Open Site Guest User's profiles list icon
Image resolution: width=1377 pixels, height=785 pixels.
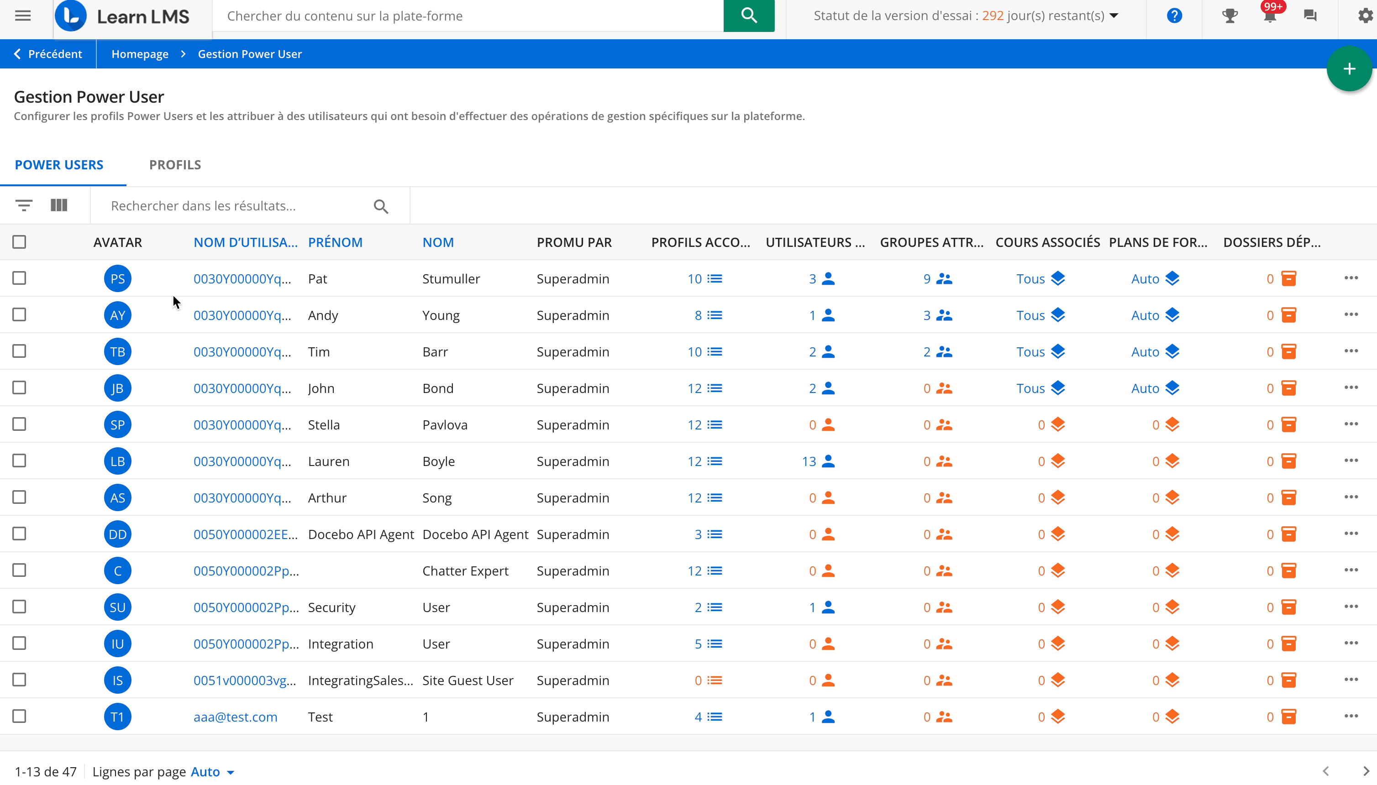tap(715, 680)
